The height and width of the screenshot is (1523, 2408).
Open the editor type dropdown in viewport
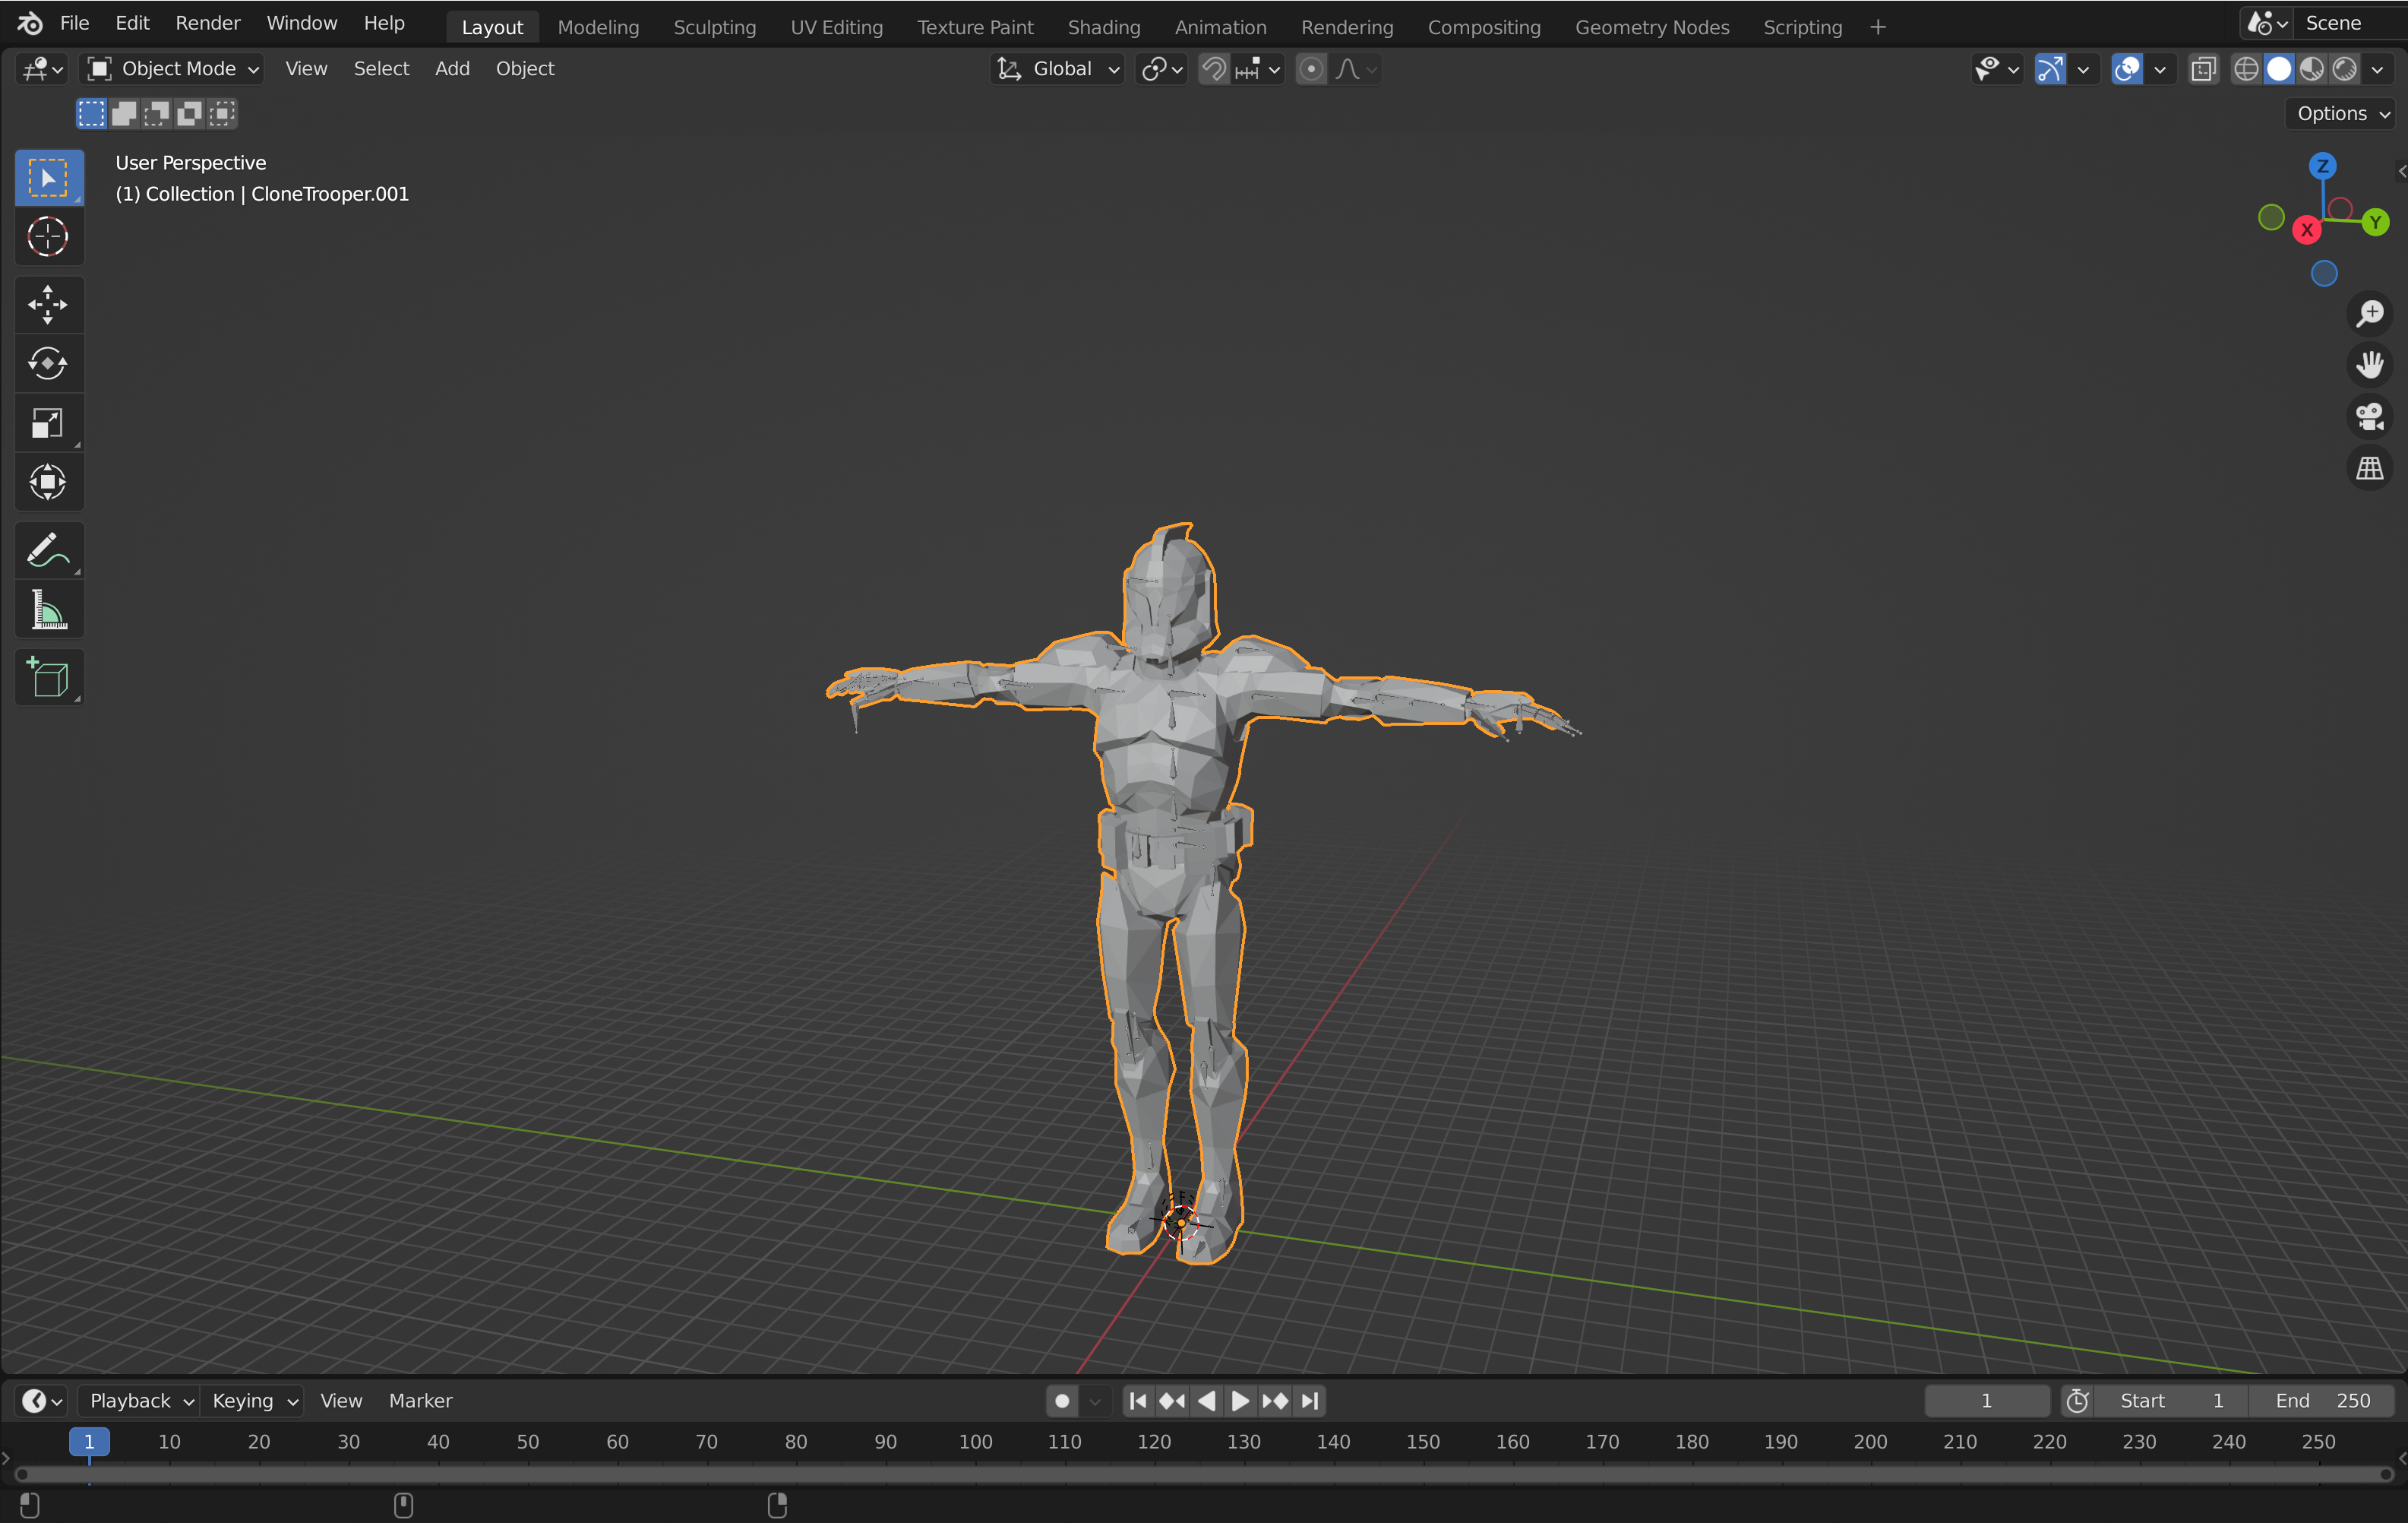42,69
